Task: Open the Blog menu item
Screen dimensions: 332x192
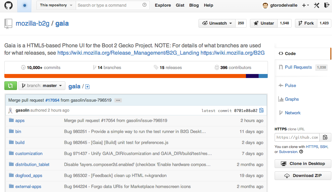Action: (194, 5)
